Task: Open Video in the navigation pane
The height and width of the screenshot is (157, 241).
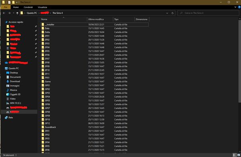Action: coord(12,99)
